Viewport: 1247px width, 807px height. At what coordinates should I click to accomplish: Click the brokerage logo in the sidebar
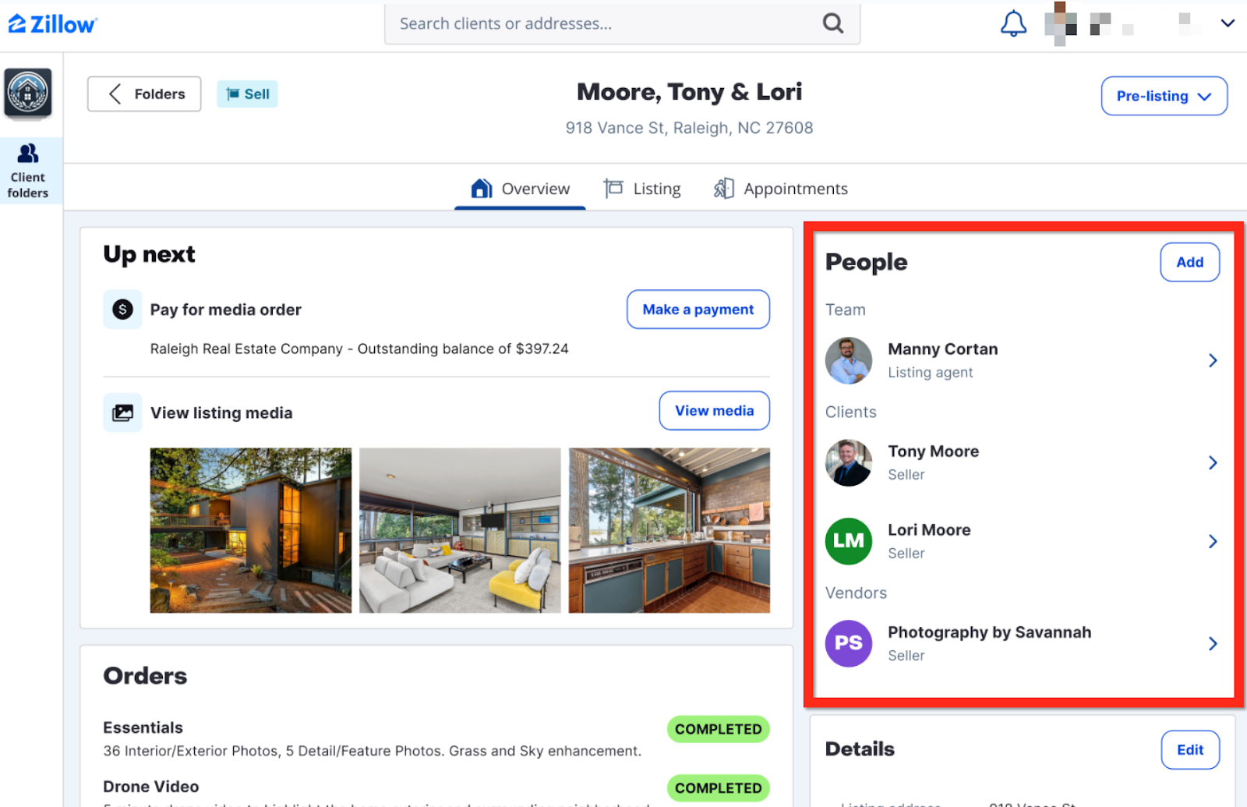(x=28, y=93)
